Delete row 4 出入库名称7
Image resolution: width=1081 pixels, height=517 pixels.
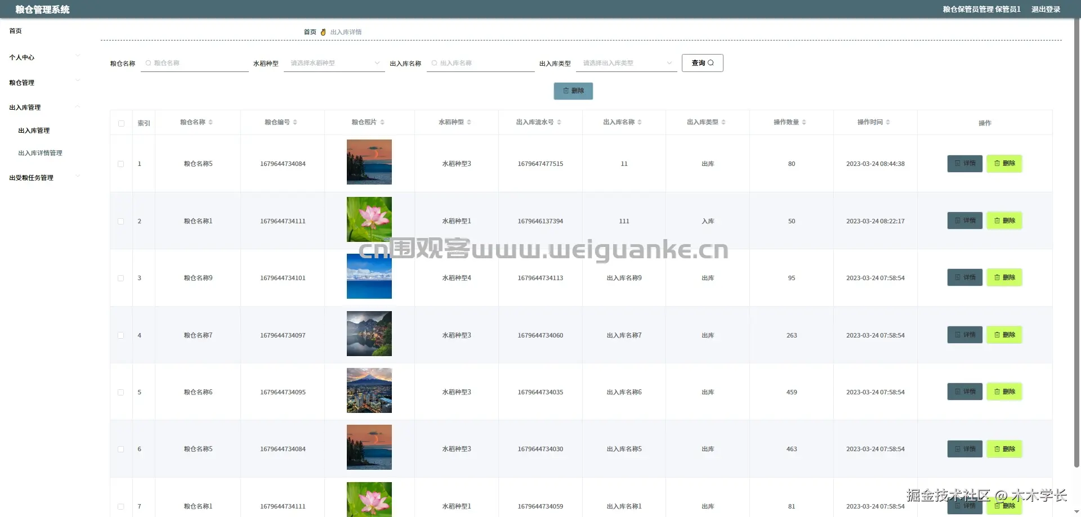[x=1004, y=335]
